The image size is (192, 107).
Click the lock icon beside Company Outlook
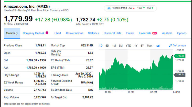coord(47,33)
